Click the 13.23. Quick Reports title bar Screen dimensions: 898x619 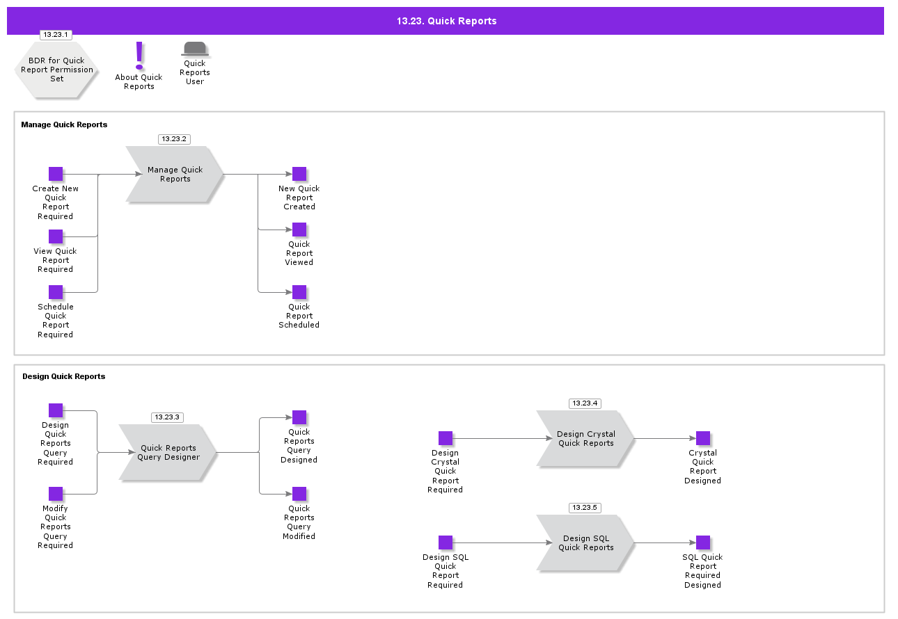[x=446, y=21]
